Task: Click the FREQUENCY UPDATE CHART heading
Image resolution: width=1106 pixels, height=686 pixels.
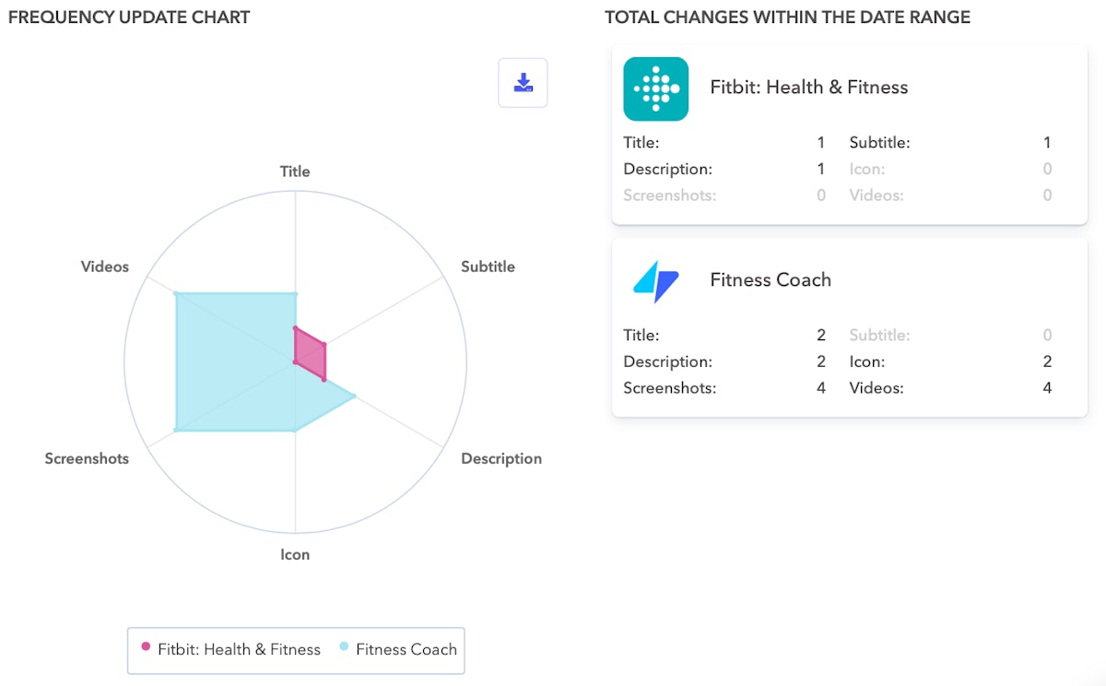Action: pos(128,17)
